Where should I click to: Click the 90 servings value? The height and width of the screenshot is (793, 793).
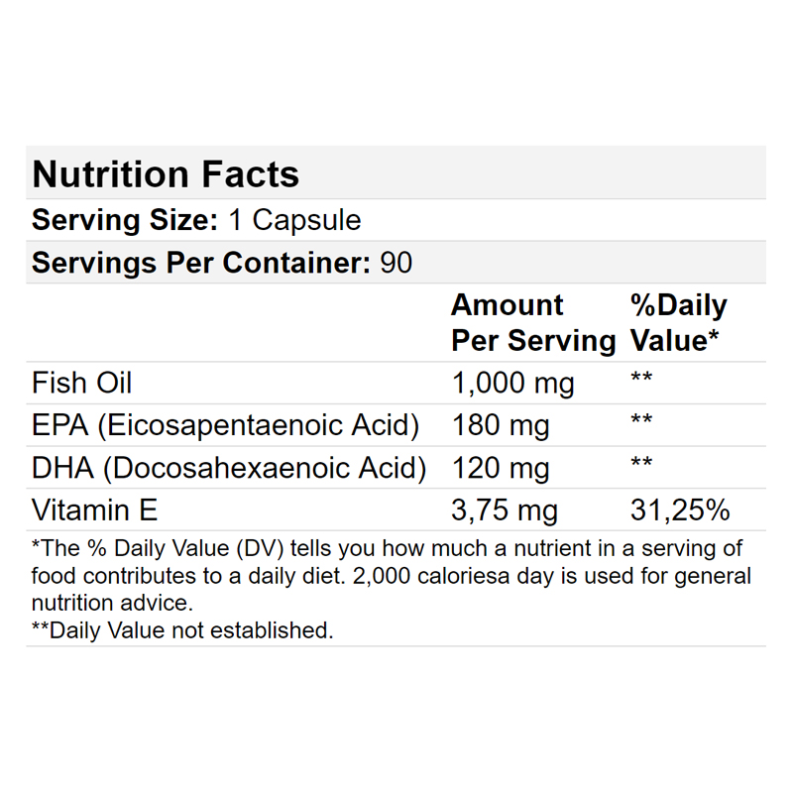point(396,263)
